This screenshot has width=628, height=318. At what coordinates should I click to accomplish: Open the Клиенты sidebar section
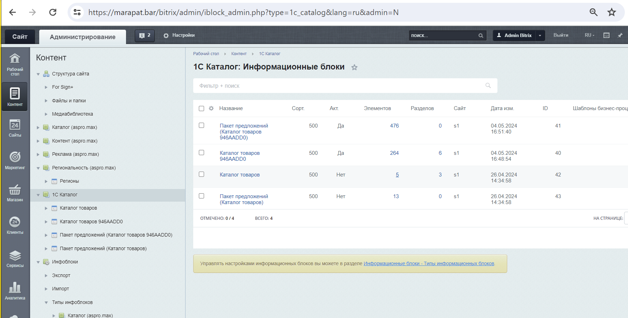15,225
